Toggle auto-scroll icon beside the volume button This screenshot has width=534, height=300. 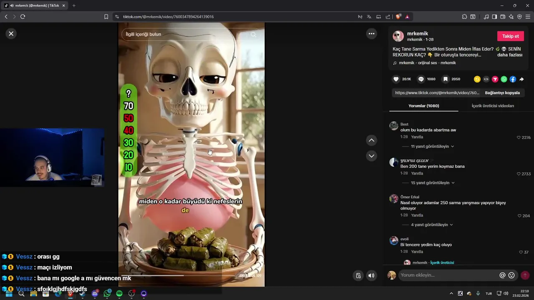(x=358, y=275)
